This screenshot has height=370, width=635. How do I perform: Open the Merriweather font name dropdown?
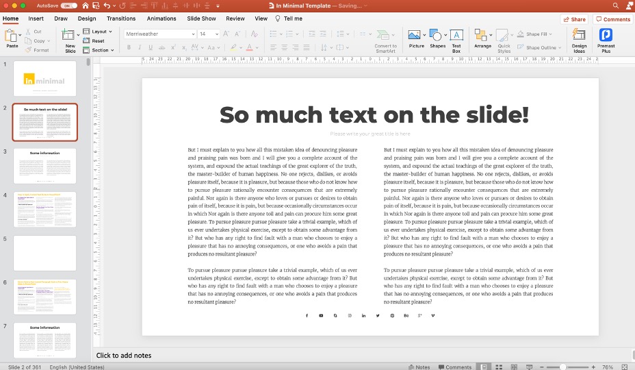coord(193,34)
